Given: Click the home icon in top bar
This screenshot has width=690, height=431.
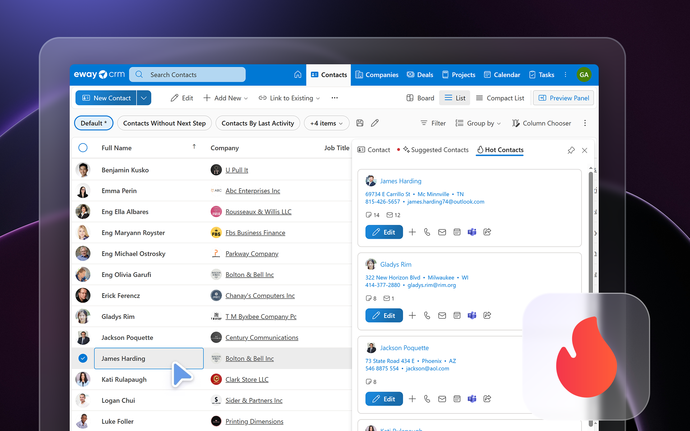Looking at the screenshot, I should [x=298, y=75].
